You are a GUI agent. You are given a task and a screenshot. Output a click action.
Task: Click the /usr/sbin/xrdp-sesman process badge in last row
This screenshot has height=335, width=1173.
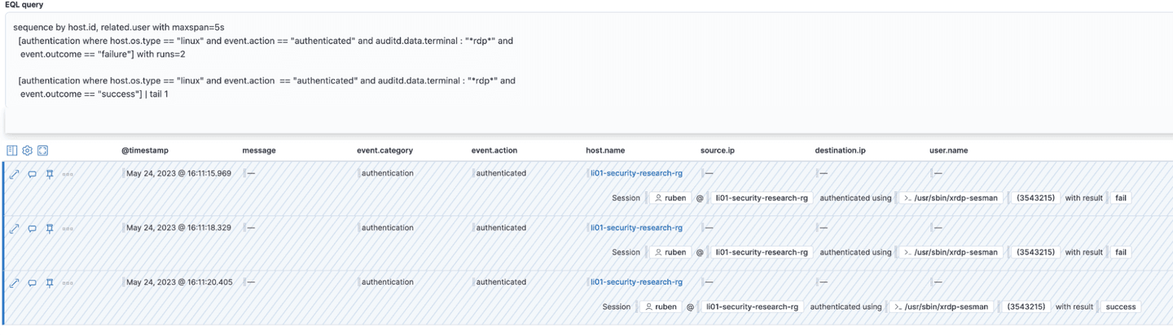tap(941, 307)
